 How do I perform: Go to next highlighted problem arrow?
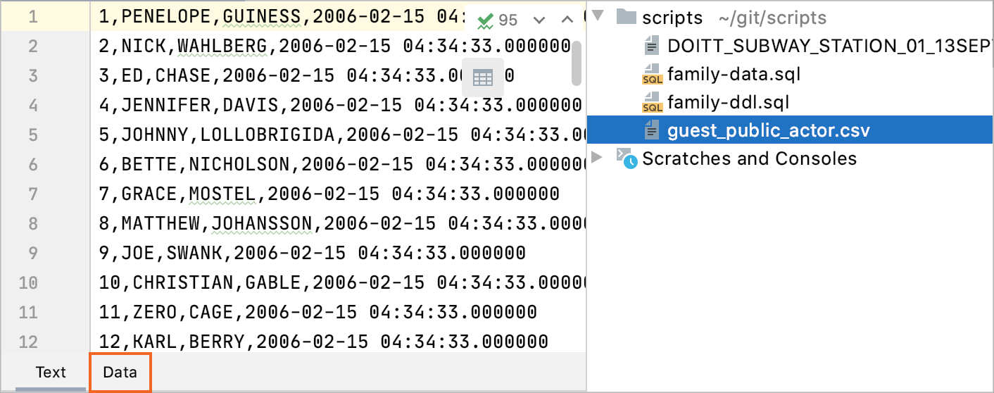[x=540, y=20]
